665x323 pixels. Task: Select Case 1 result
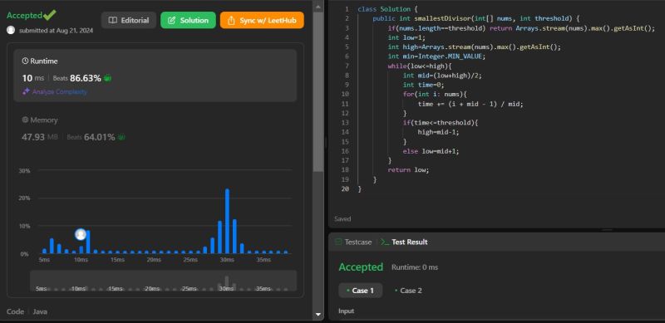pyautogui.click(x=360, y=291)
